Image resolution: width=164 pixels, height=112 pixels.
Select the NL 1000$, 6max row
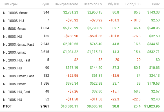coord(81,13)
